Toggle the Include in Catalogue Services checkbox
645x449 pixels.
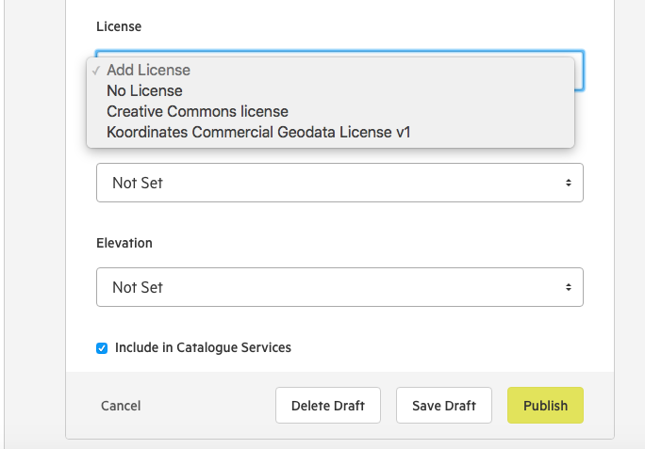click(102, 348)
